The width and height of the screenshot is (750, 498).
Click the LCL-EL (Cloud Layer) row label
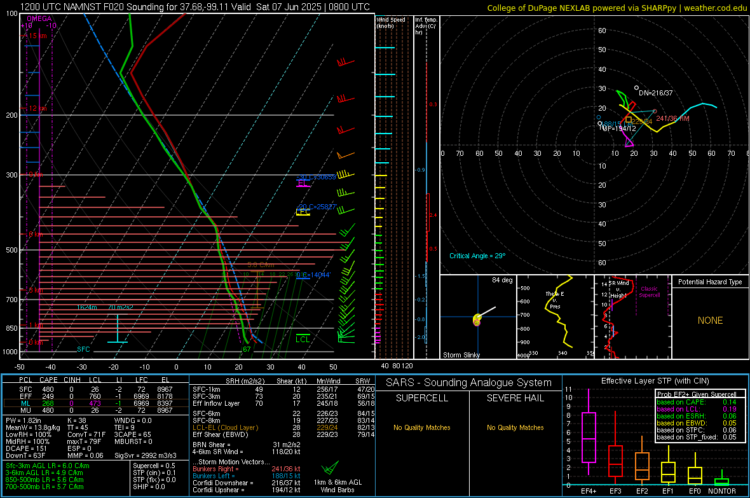(225, 427)
